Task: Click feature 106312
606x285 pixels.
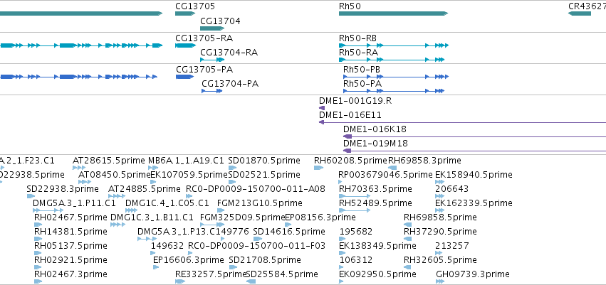Action: coord(340,268)
